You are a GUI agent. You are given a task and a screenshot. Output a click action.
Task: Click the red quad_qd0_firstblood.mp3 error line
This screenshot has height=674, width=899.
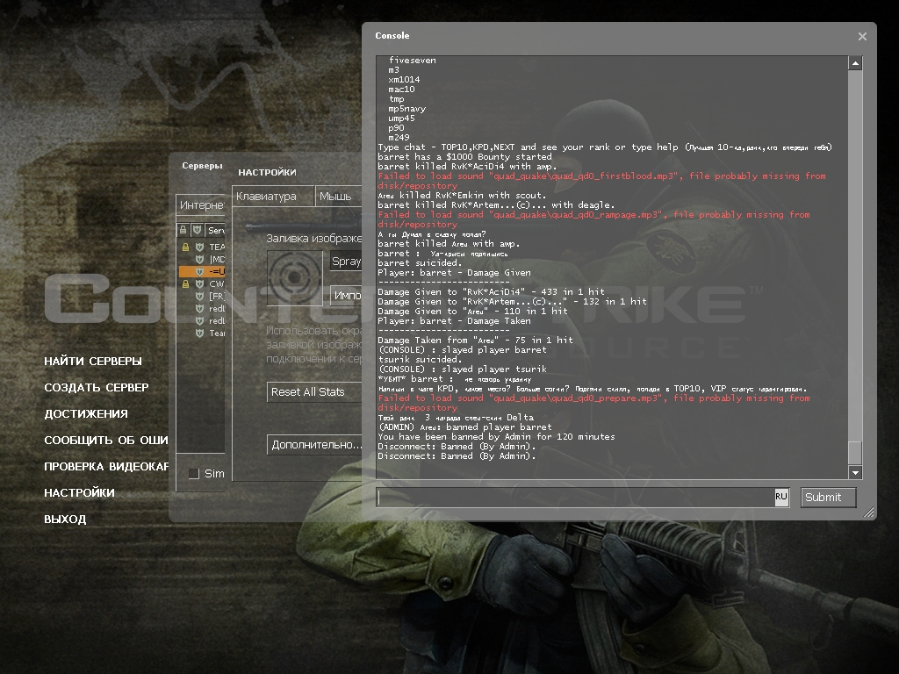coord(601,181)
